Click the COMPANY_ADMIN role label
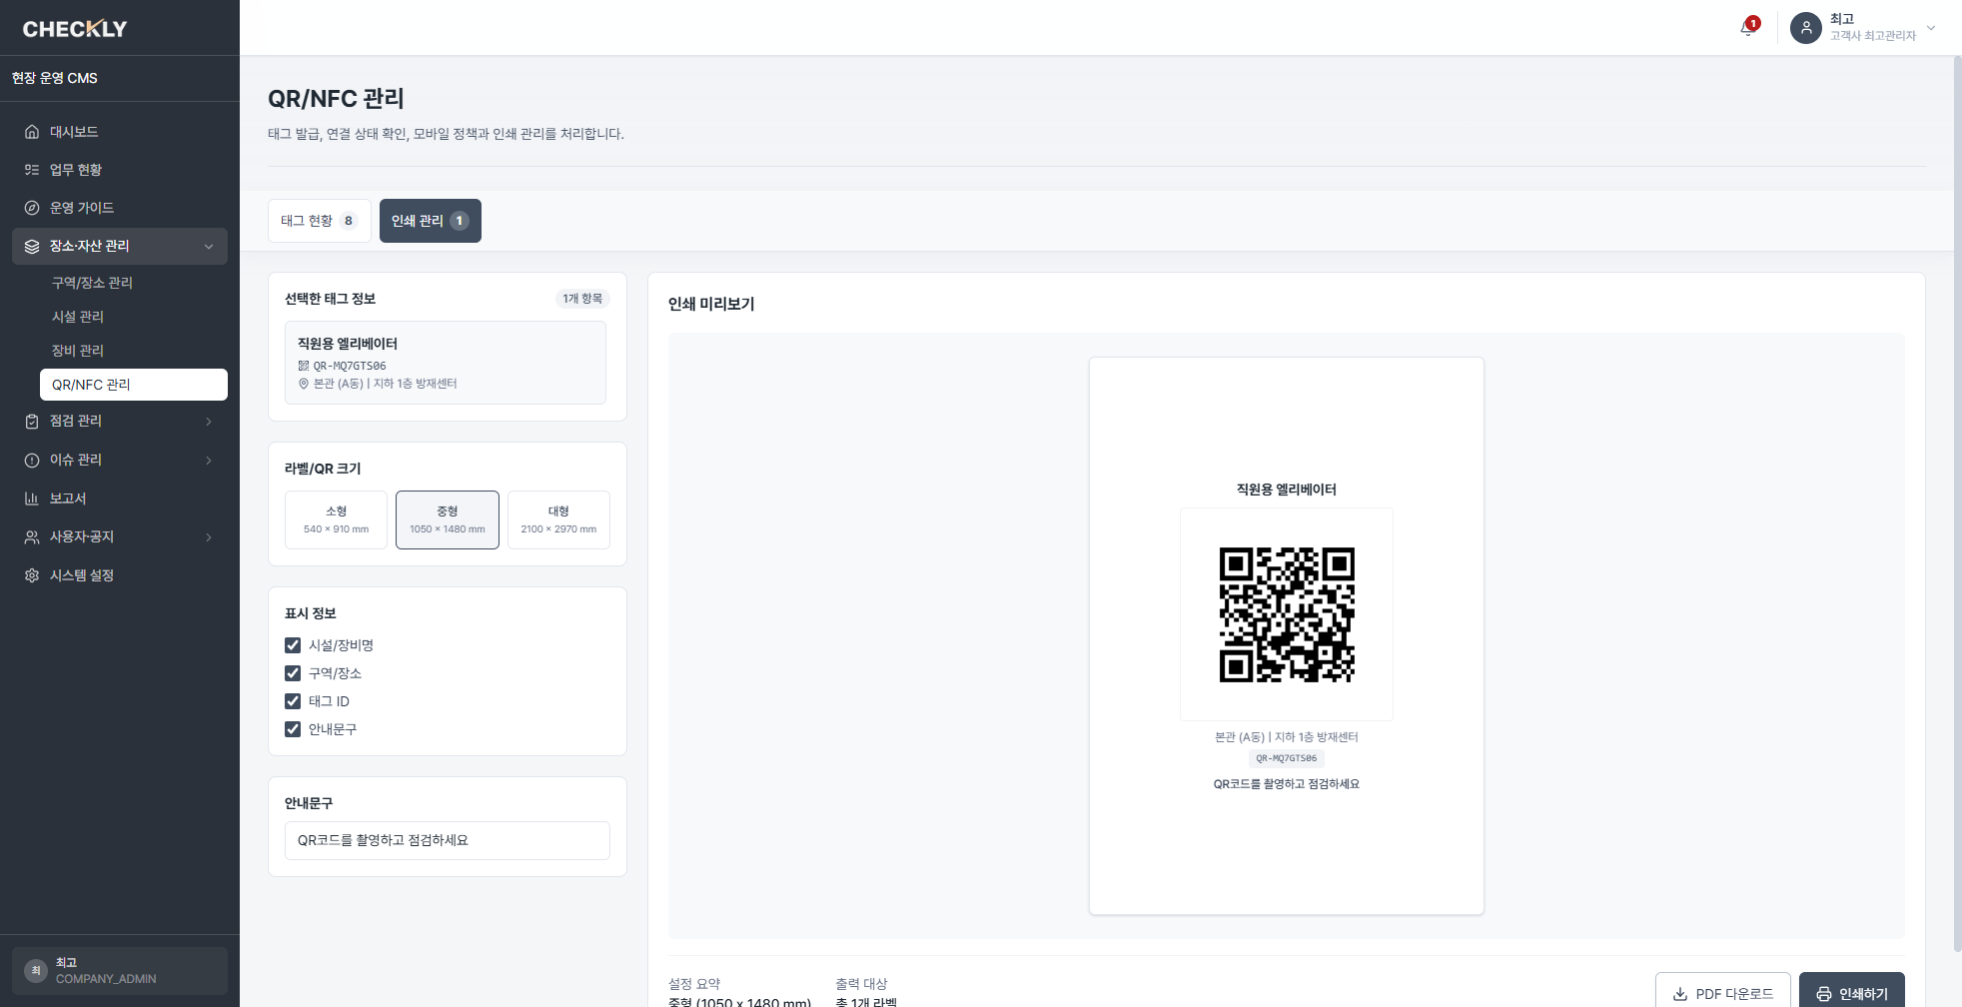This screenshot has height=1007, width=1962. [106, 979]
